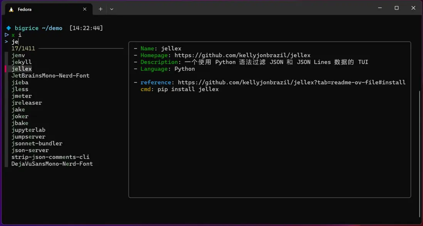The height and width of the screenshot is (226, 423).
Task: Minimize the terminal window
Action: (379, 8)
